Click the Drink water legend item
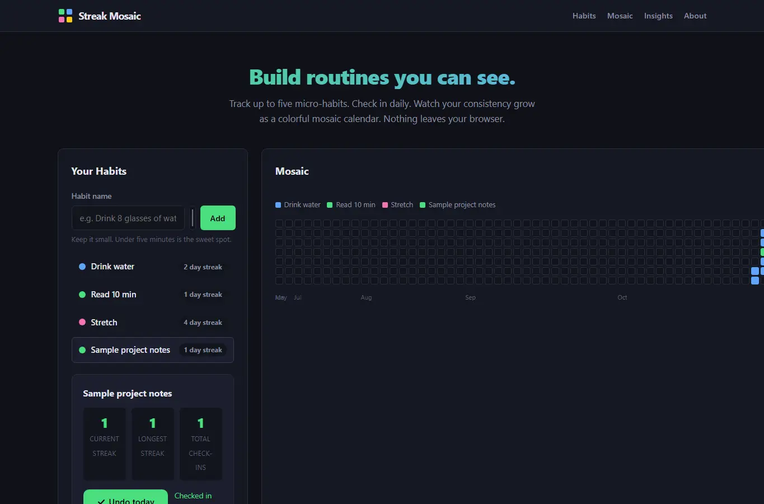764x504 pixels. 298,205
